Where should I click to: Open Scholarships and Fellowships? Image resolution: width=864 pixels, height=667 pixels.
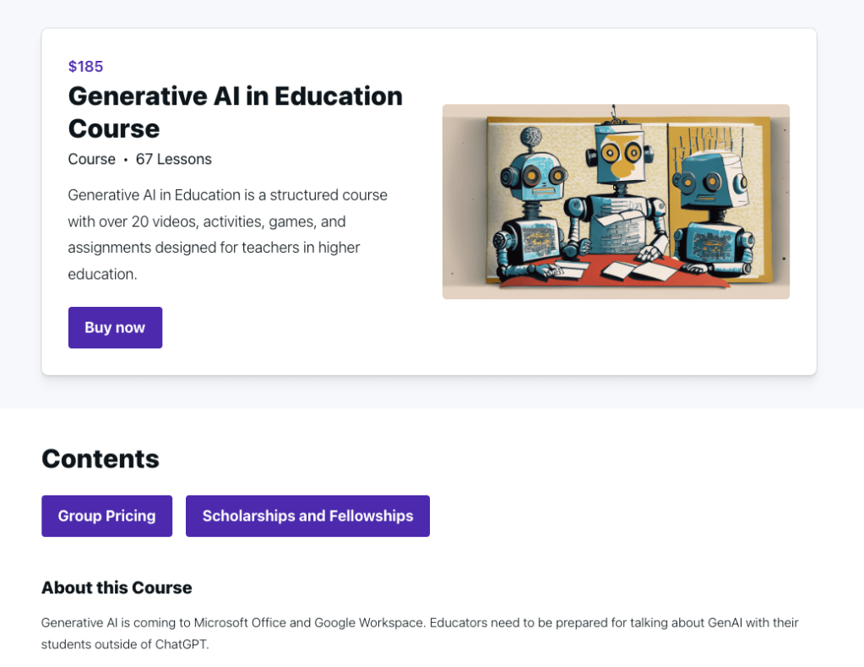click(307, 516)
